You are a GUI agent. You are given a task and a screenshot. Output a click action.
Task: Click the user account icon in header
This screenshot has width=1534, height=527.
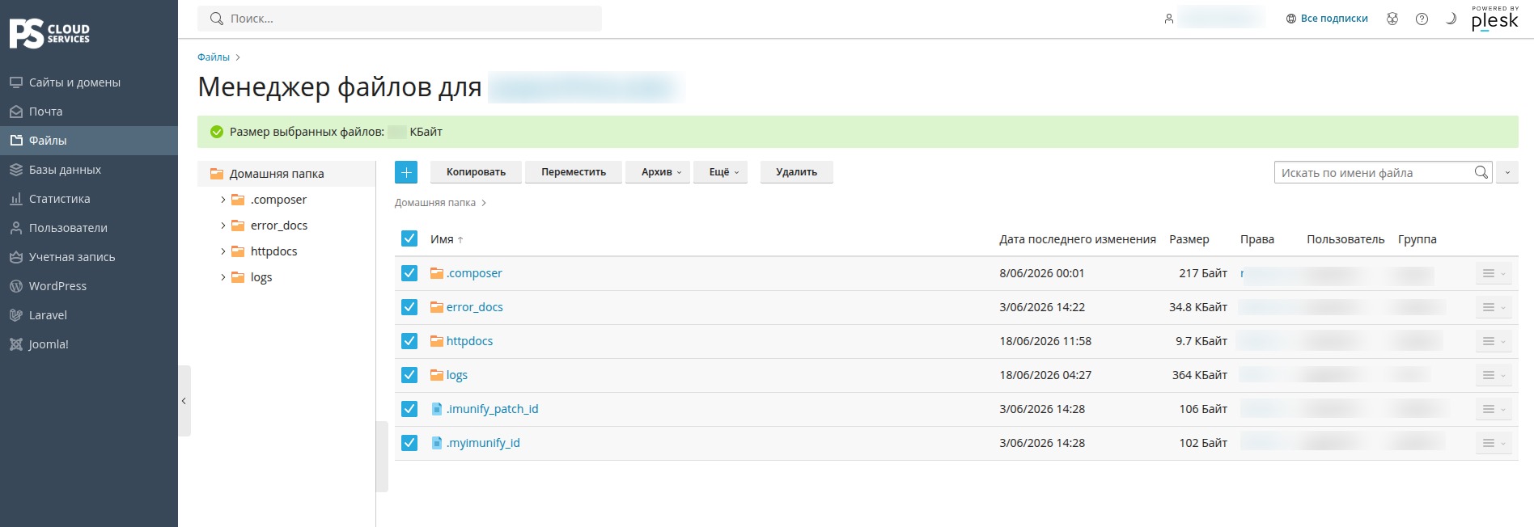click(x=1168, y=19)
